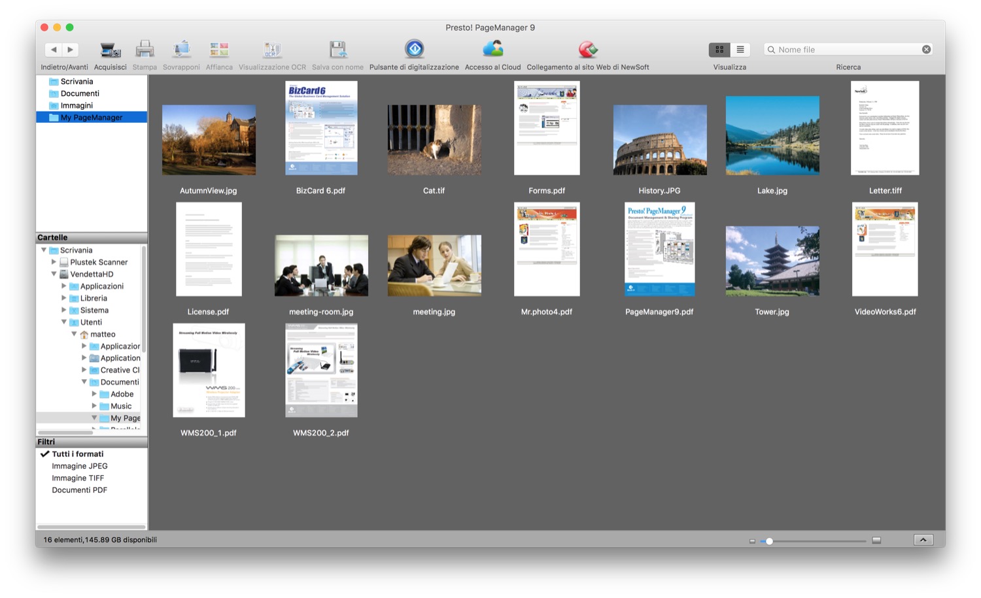Open Accesso al Cloud

pos(492,49)
